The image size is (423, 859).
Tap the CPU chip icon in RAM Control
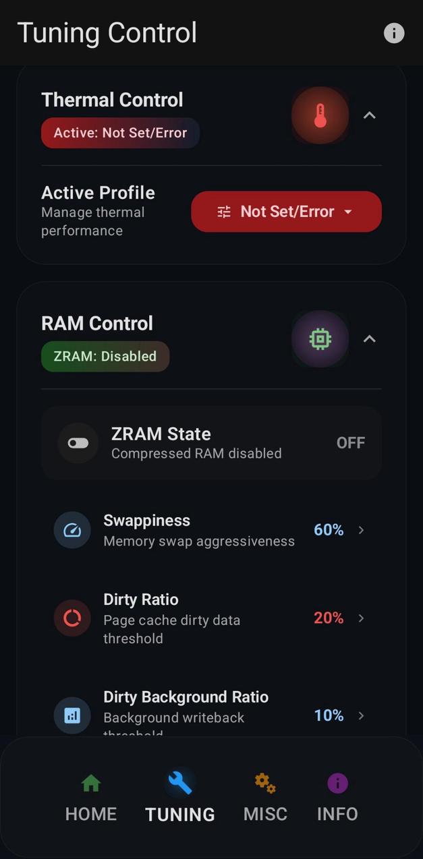(x=320, y=338)
